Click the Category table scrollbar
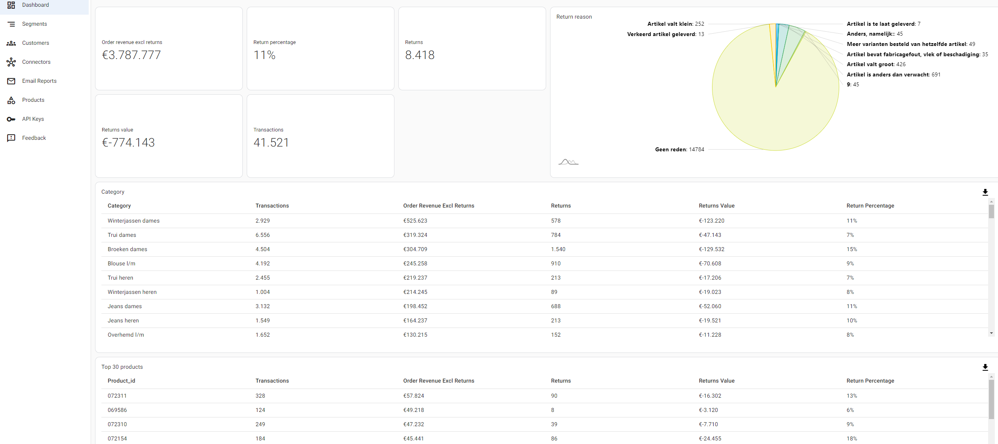The width and height of the screenshot is (998, 444). 991,212
